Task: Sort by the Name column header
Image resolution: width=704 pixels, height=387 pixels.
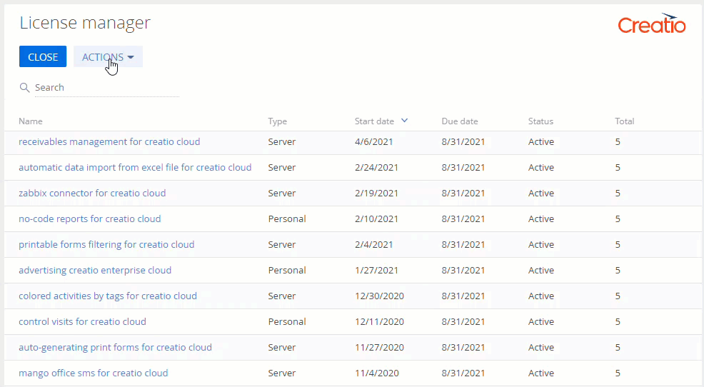Action: [31, 121]
